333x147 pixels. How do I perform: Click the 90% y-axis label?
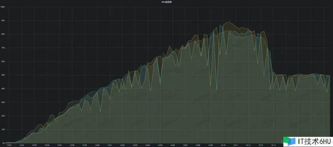2,21
